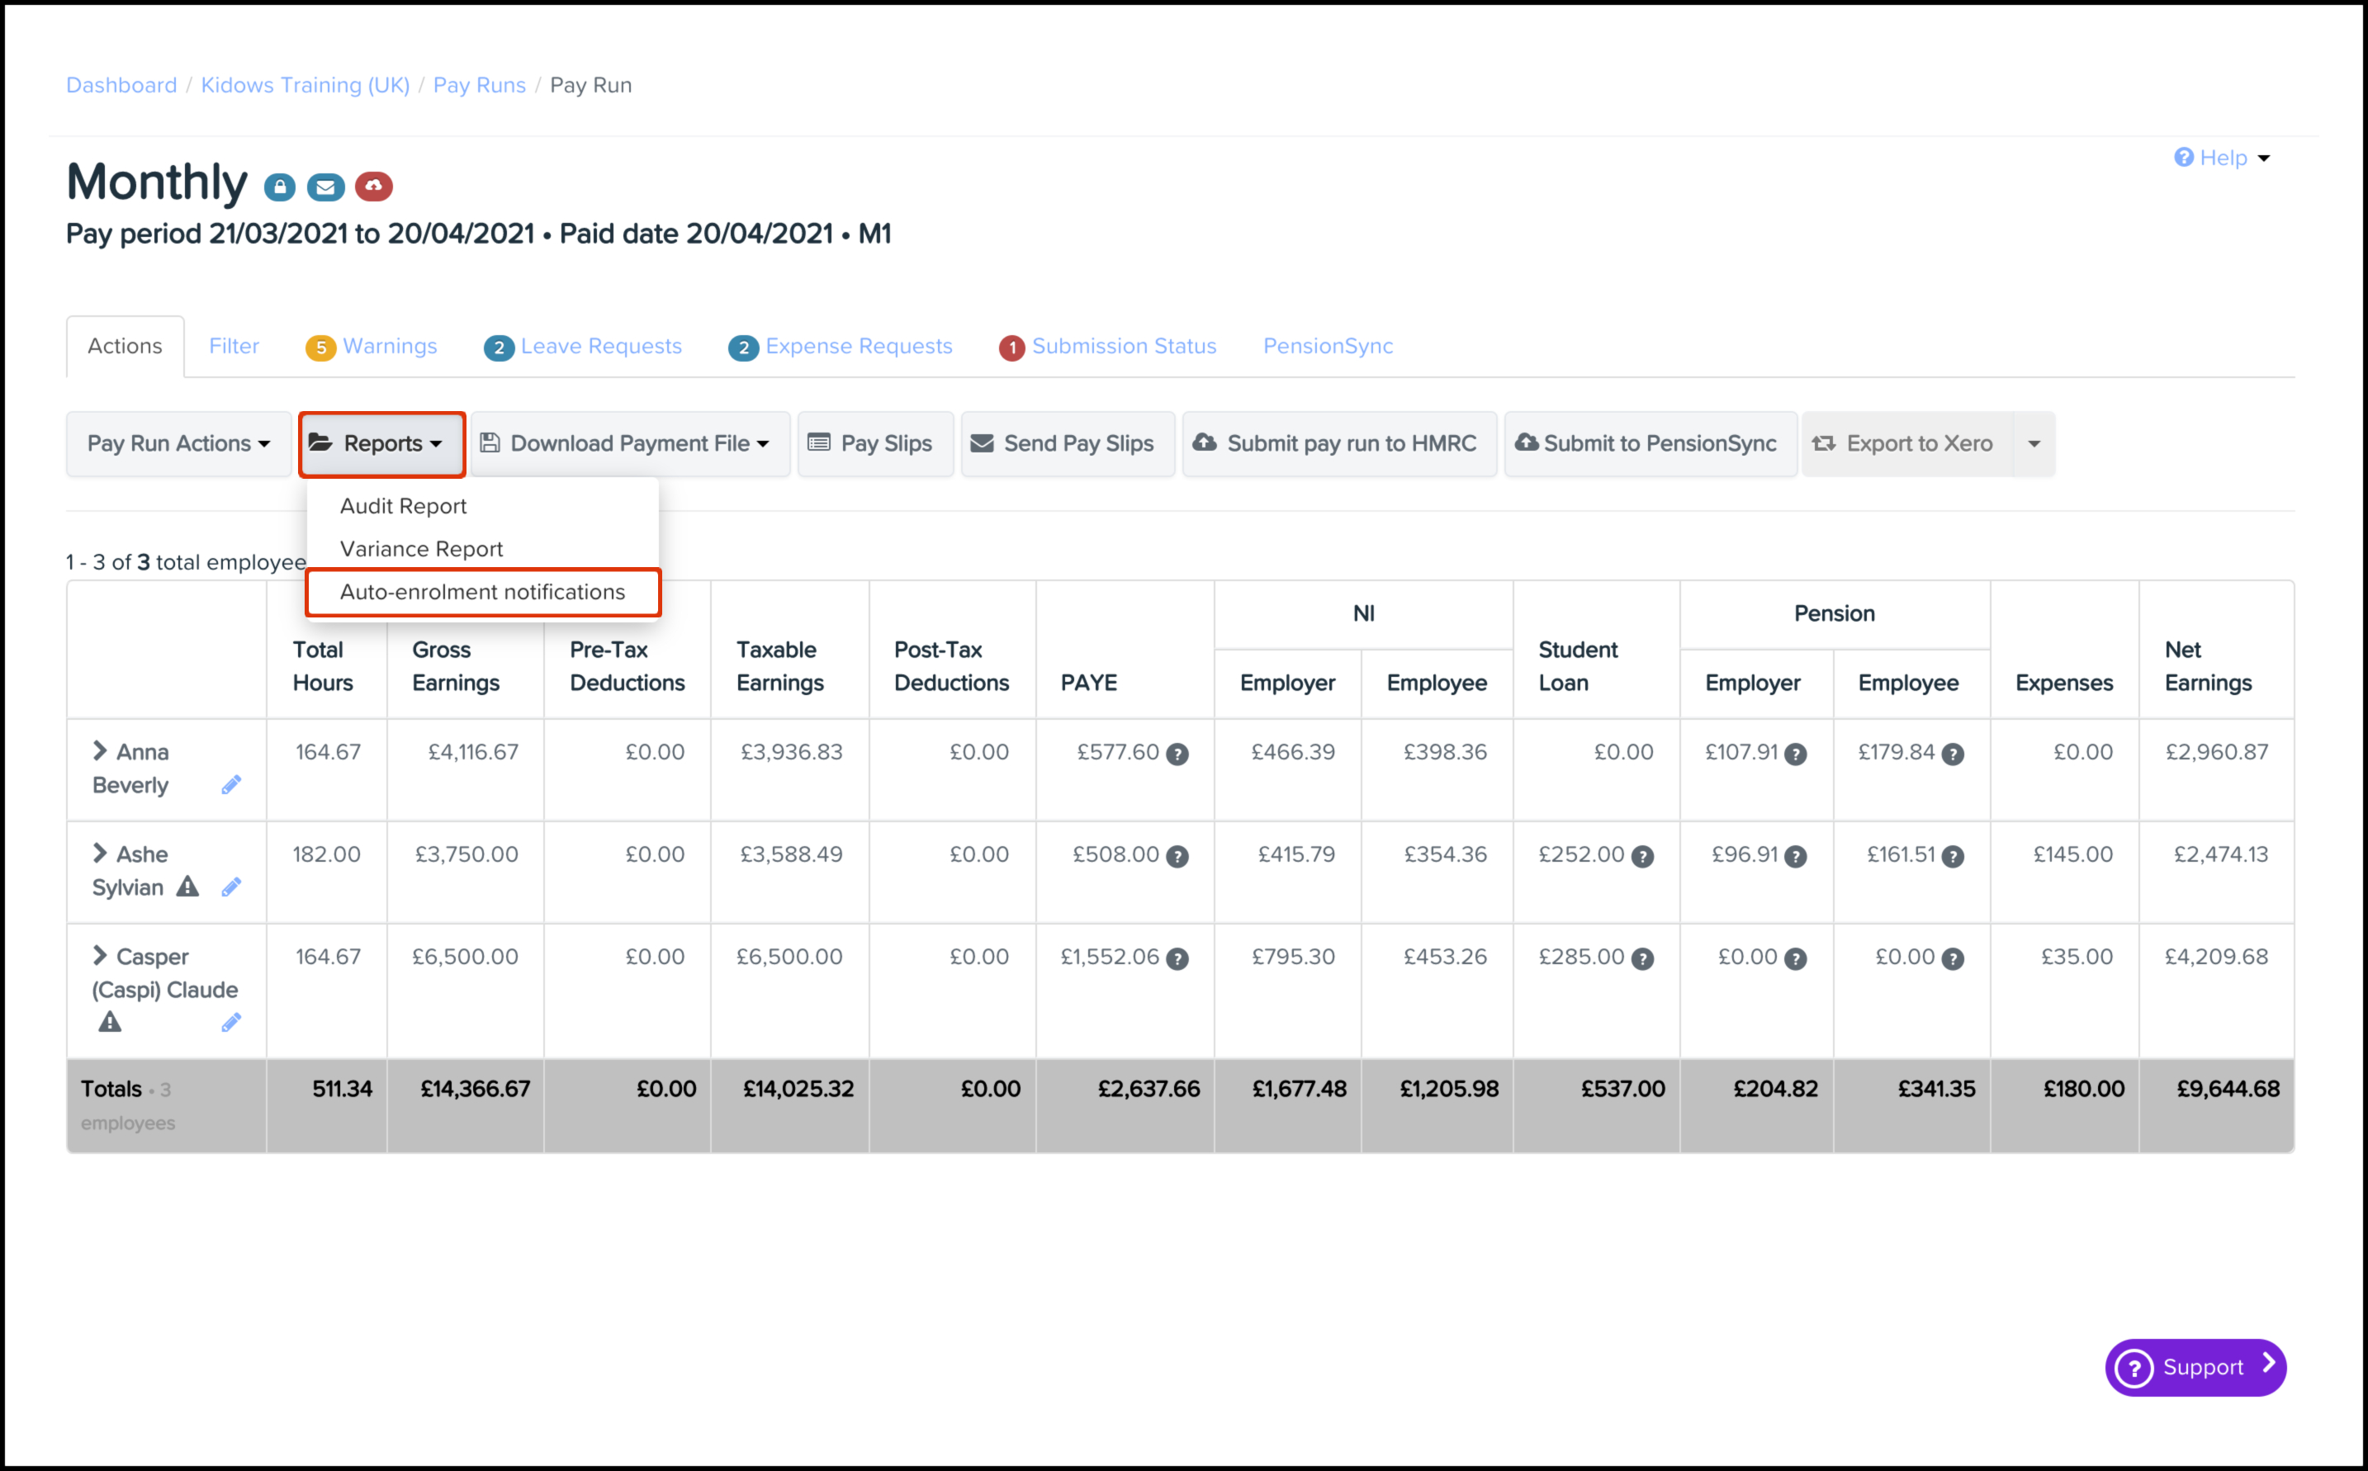Expand Anna Beverly's row details

click(x=99, y=751)
